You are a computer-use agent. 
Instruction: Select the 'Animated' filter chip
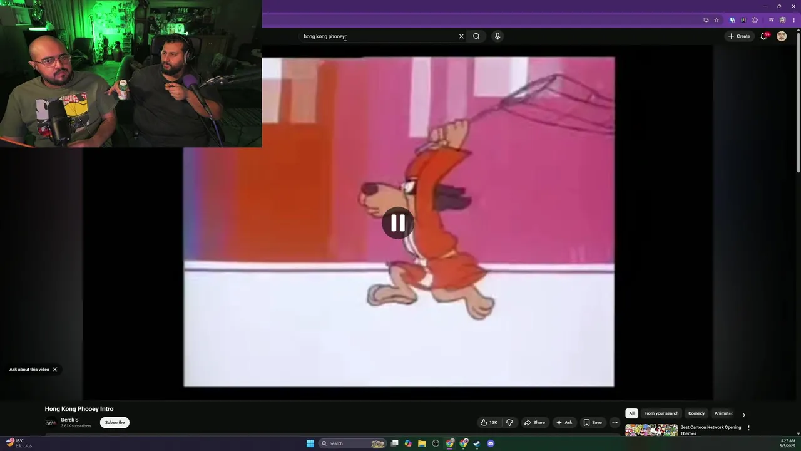tap(723, 413)
